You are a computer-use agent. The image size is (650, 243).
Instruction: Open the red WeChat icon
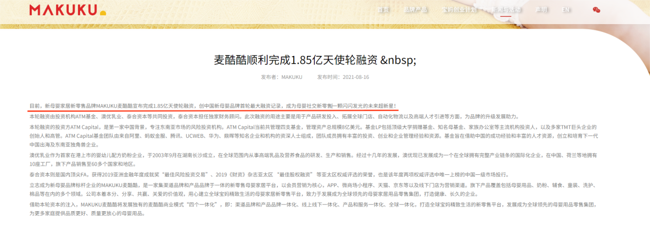tap(596, 10)
